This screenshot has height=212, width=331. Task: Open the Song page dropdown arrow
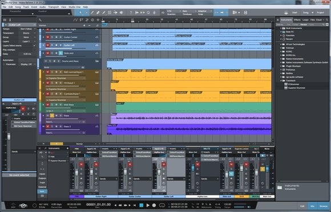click(x=312, y=13)
